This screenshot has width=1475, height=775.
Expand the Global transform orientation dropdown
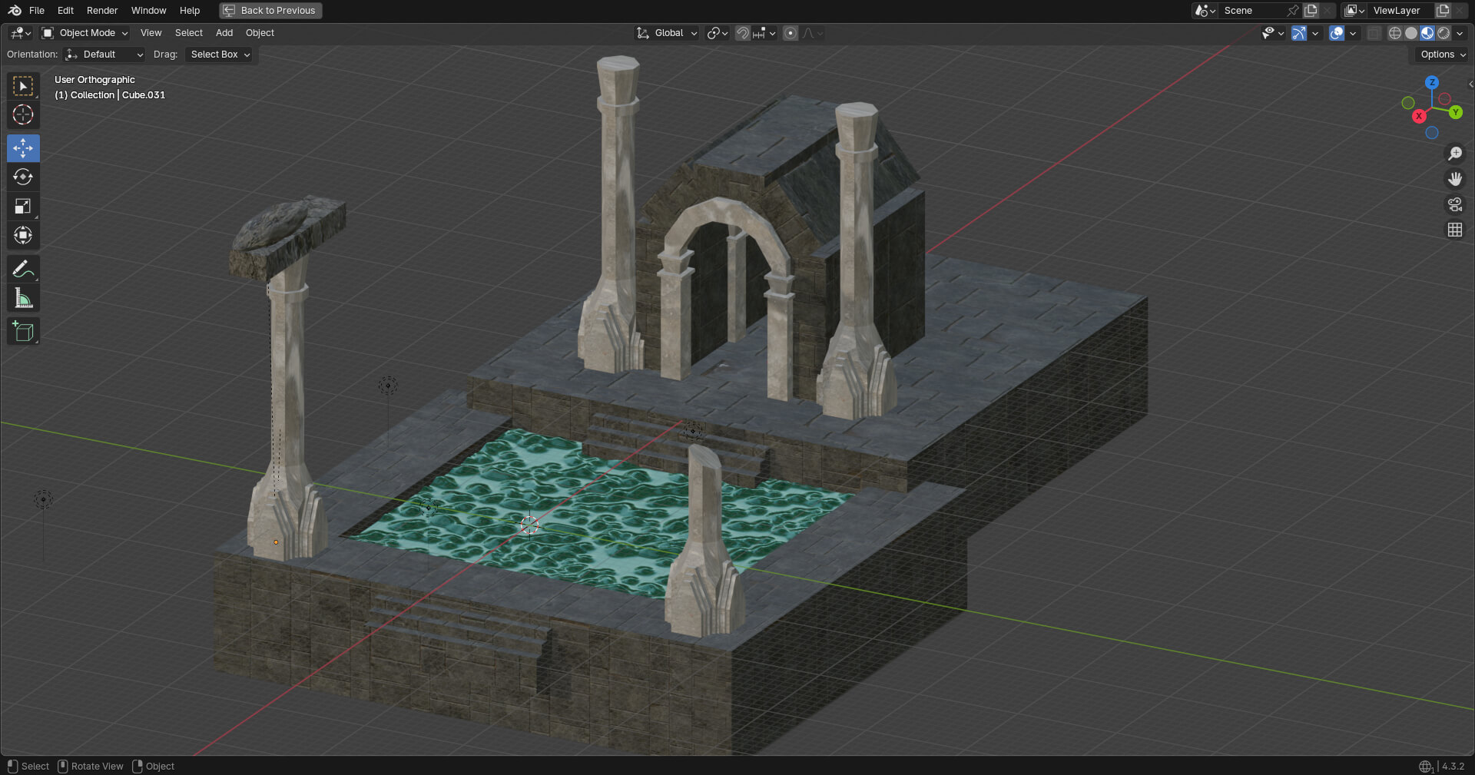pyautogui.click(x=667, y=33)
